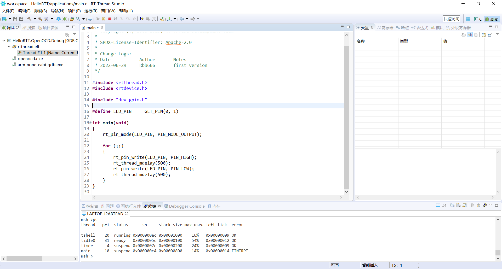Click the magnifier search icon
The image size is (502, 269).
pyautogui.click(x=78, y=19)
